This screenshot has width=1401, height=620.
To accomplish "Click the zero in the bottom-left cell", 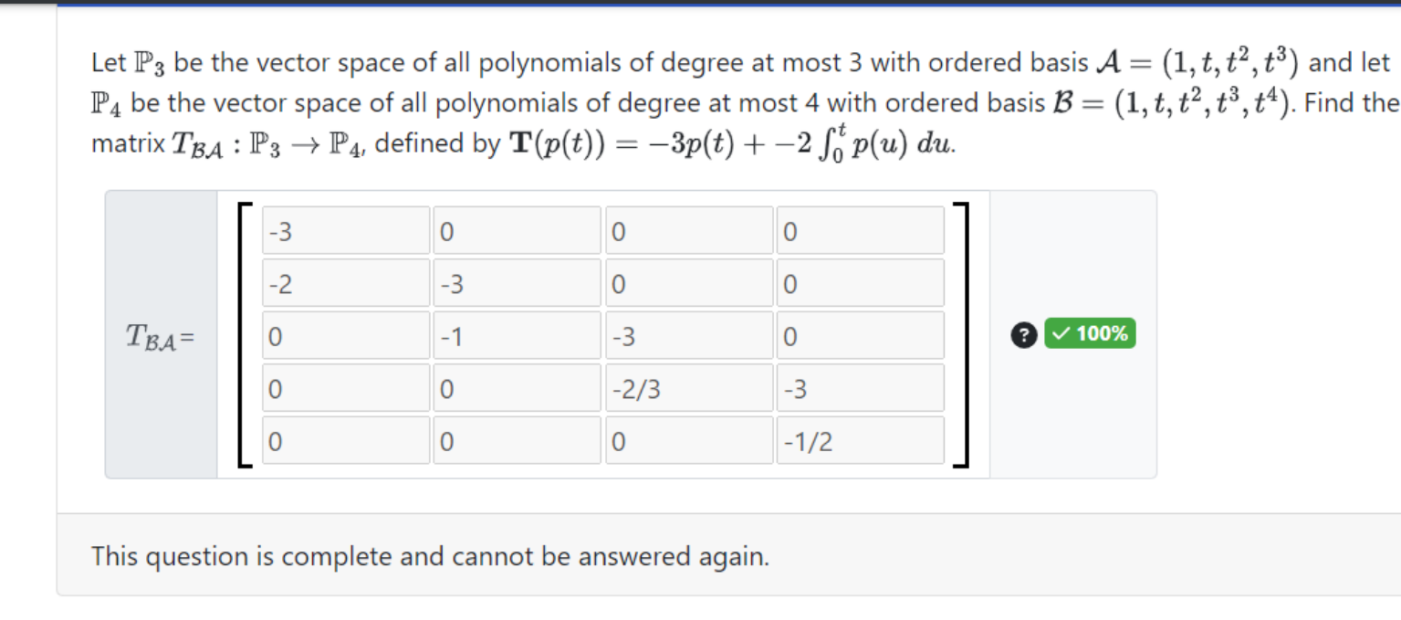I will pyautogui.click(x=346, y=440).
